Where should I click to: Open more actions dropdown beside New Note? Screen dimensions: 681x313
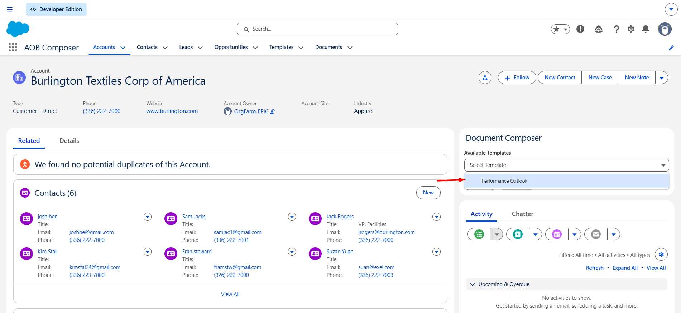click(662, 78)
